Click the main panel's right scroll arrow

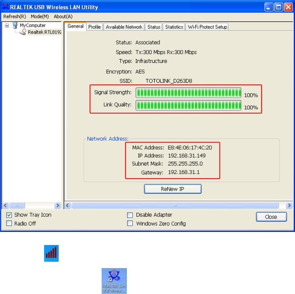(289, 206)
